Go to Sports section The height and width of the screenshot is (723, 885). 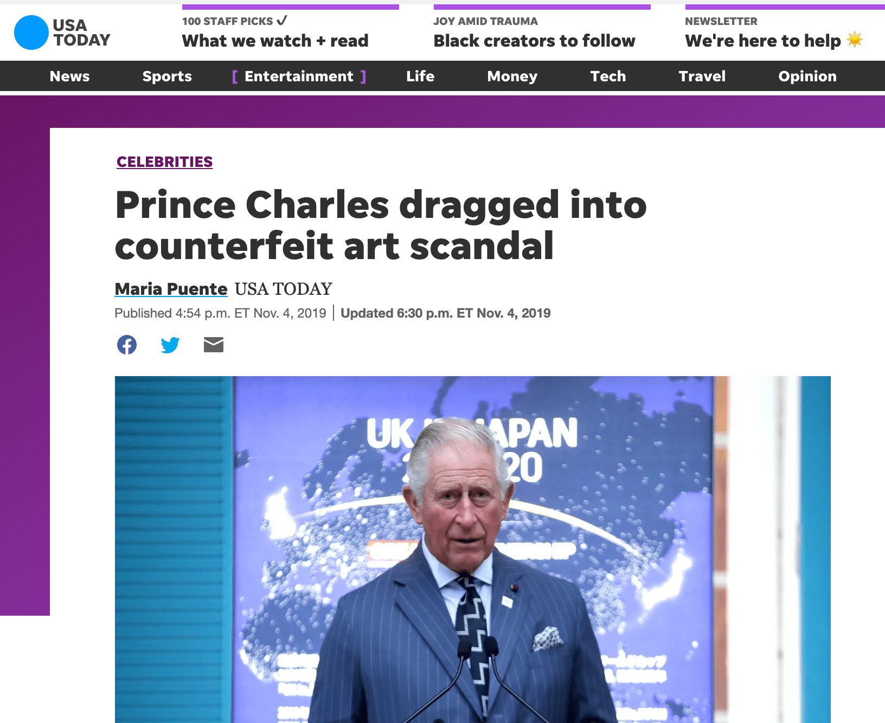click(167, 76)
